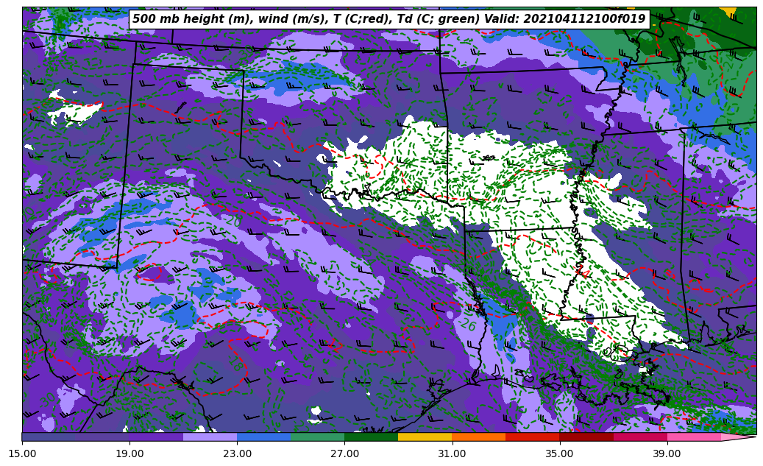This screenshot has height=466, width=763.
Task: Select the gold 29–31 colorbar segment
Action: pyautogui.click(x=425, y=437)
